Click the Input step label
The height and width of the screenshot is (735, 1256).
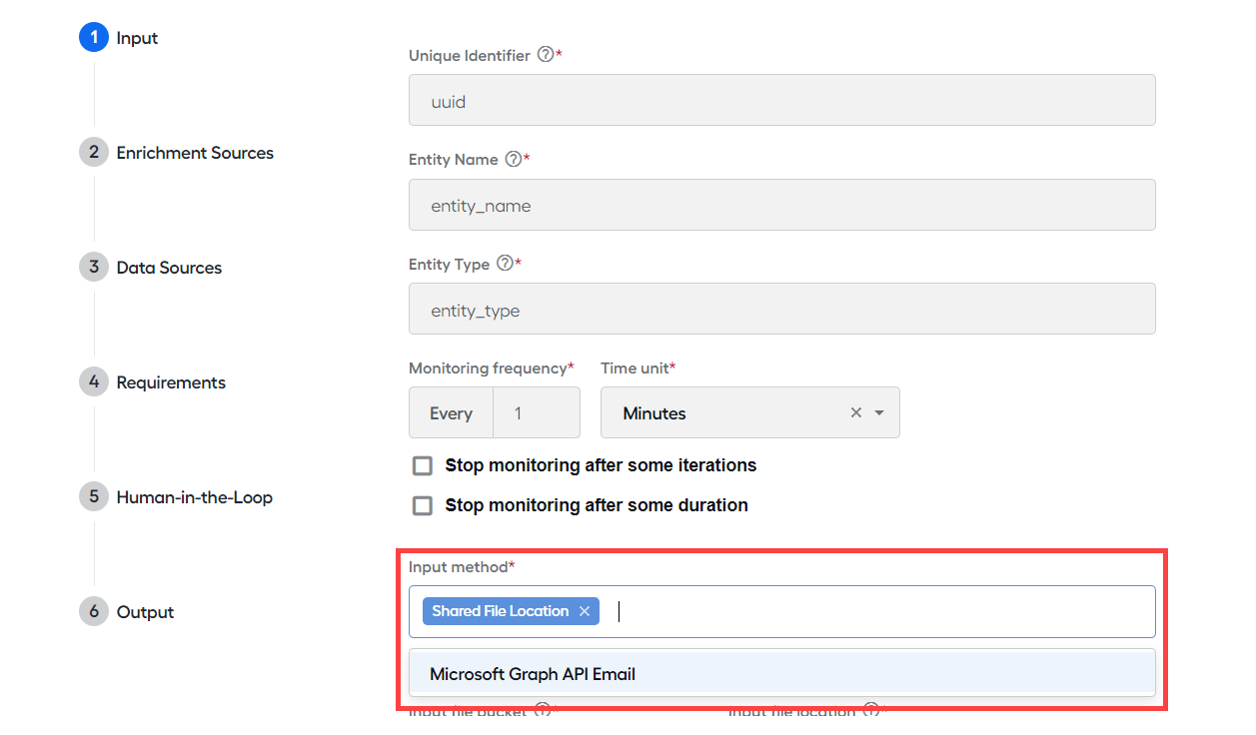(137, 38)
